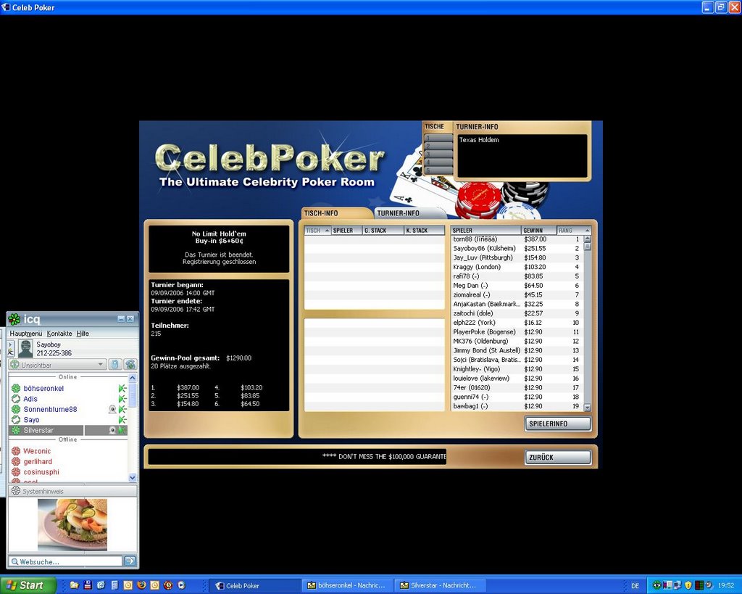742x594 pixels.
Task: Click down arrow of ICQ contact list scrollbar
Action: click(x=133, y=477)
